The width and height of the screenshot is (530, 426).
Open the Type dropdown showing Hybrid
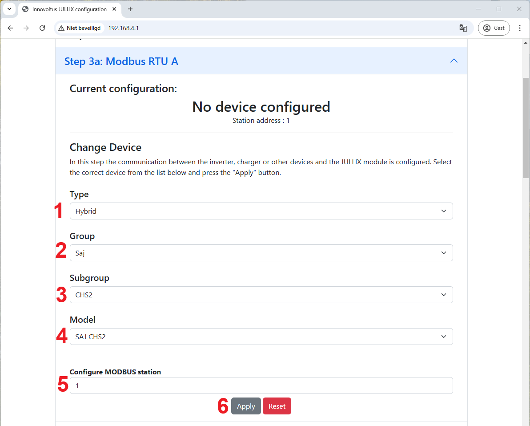coord(261,211)
